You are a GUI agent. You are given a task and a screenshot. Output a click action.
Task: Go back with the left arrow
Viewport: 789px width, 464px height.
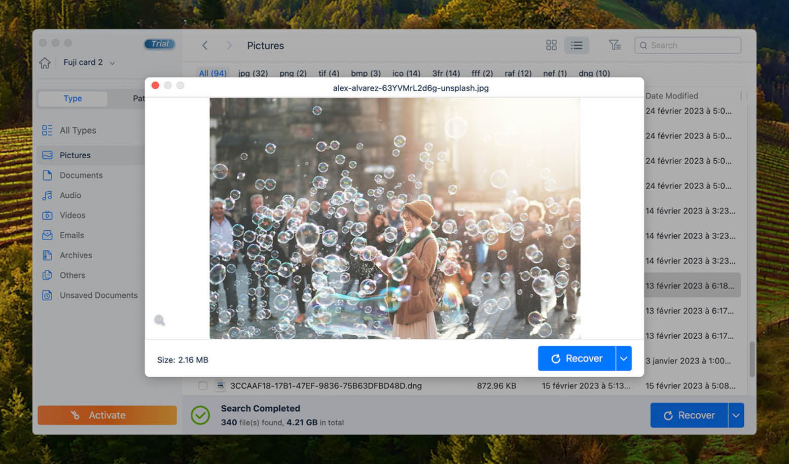pyautogui.click(x=205, y=46)
